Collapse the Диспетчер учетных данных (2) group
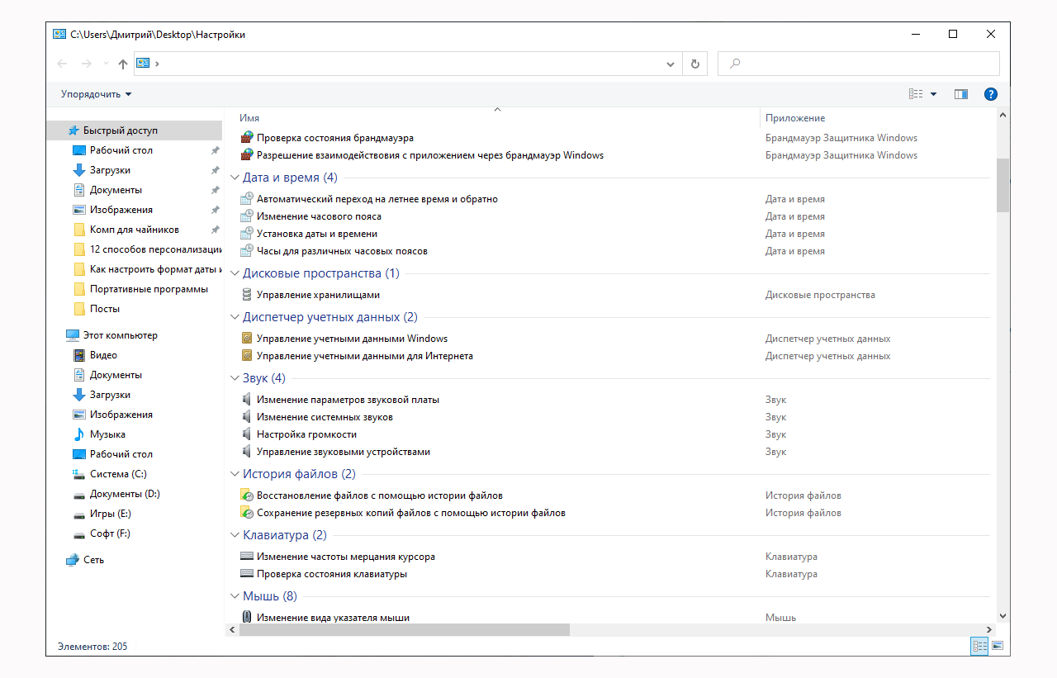This screenshot has width=1057, height=678. [x=234, y=318]
